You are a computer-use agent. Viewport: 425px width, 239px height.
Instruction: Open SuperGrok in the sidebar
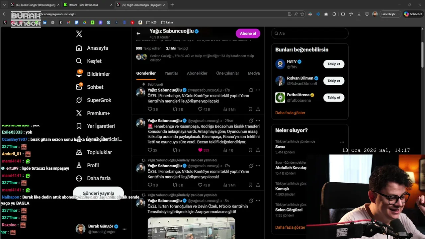point(94,100)
